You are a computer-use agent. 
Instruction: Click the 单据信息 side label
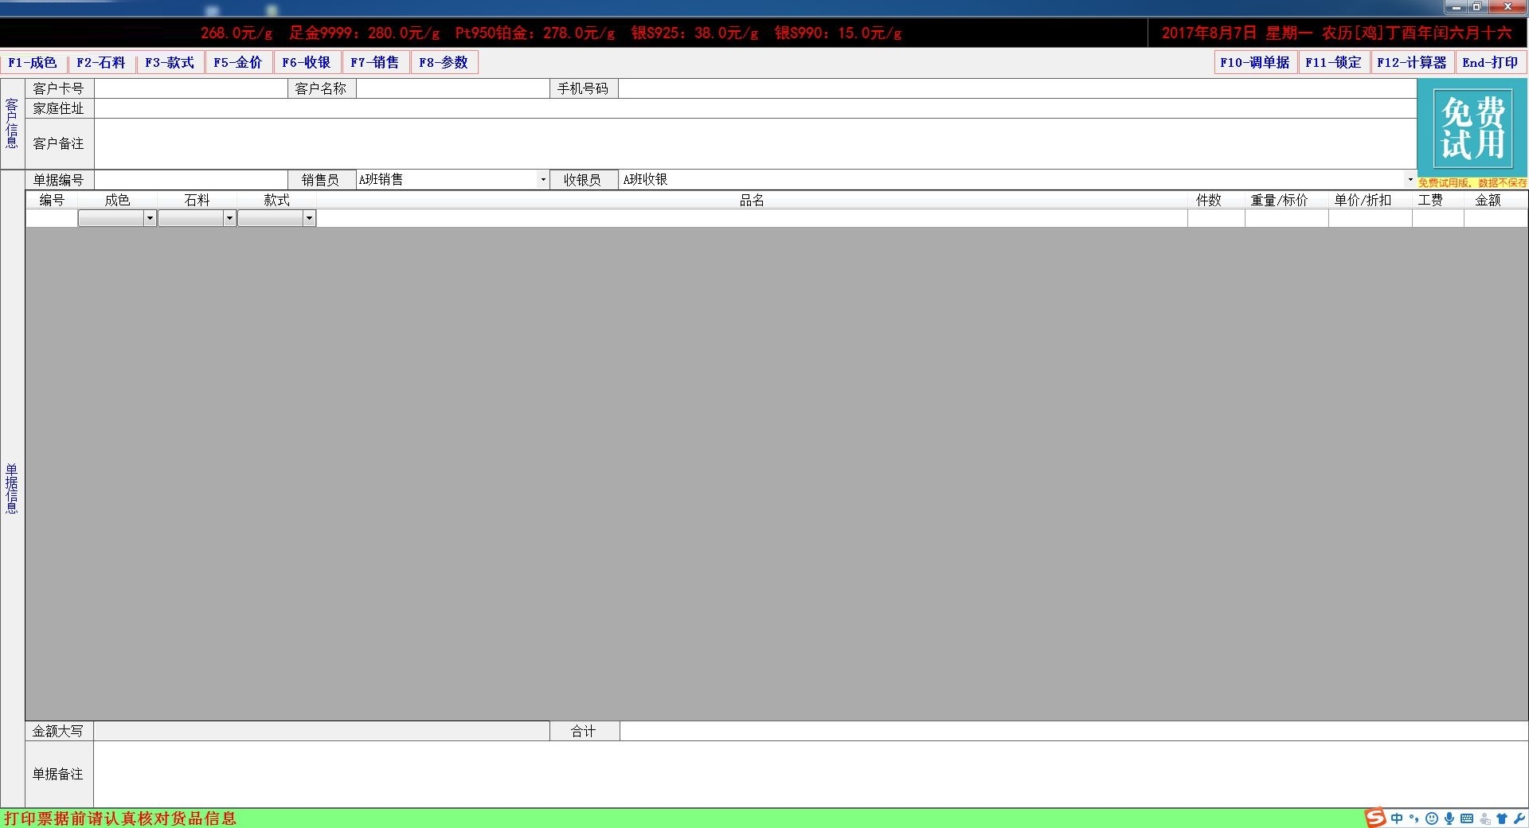click(x=12, y=488)
